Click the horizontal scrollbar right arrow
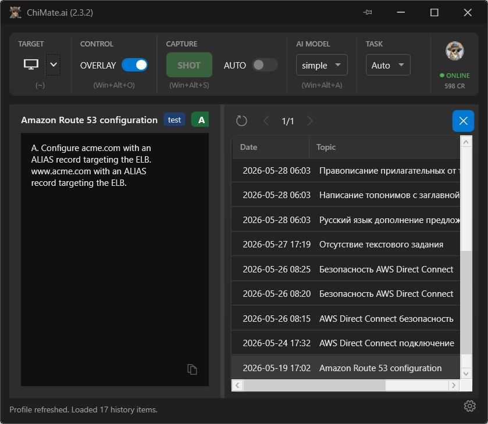The width and height of the screenshot is (488, 424). (x=454, y=386)
